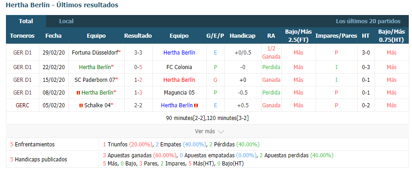Expand the Ver más chevron arrow
This screenshot has height=170, width=412.
pyautogui.click(x=221, y=131)
